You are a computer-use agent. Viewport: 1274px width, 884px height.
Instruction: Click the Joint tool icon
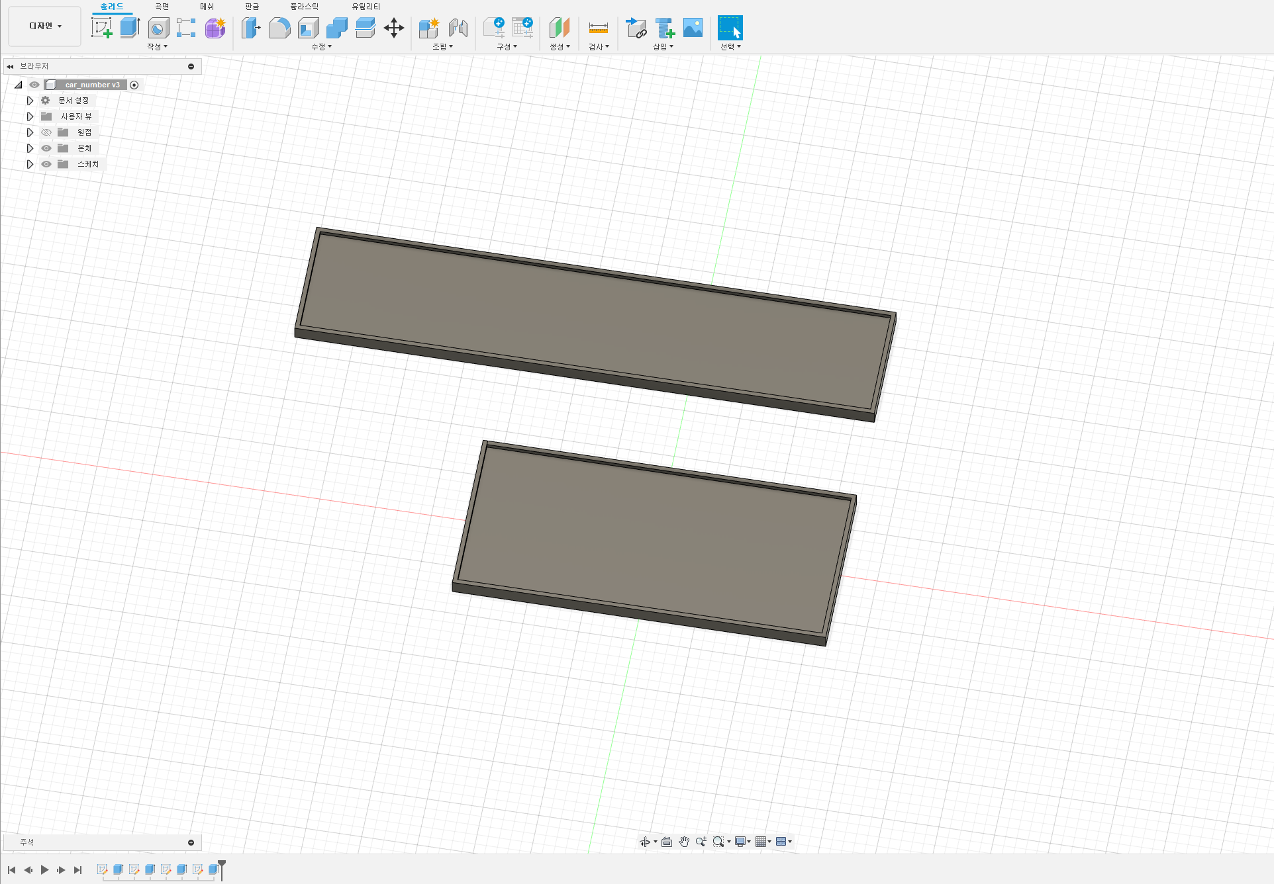coord(458,28)
